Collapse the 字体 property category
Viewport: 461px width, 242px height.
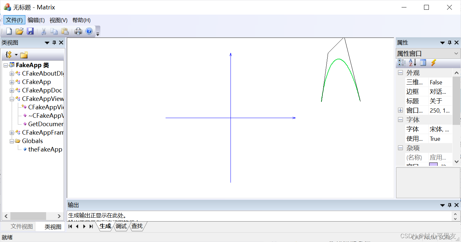(401, 120)
